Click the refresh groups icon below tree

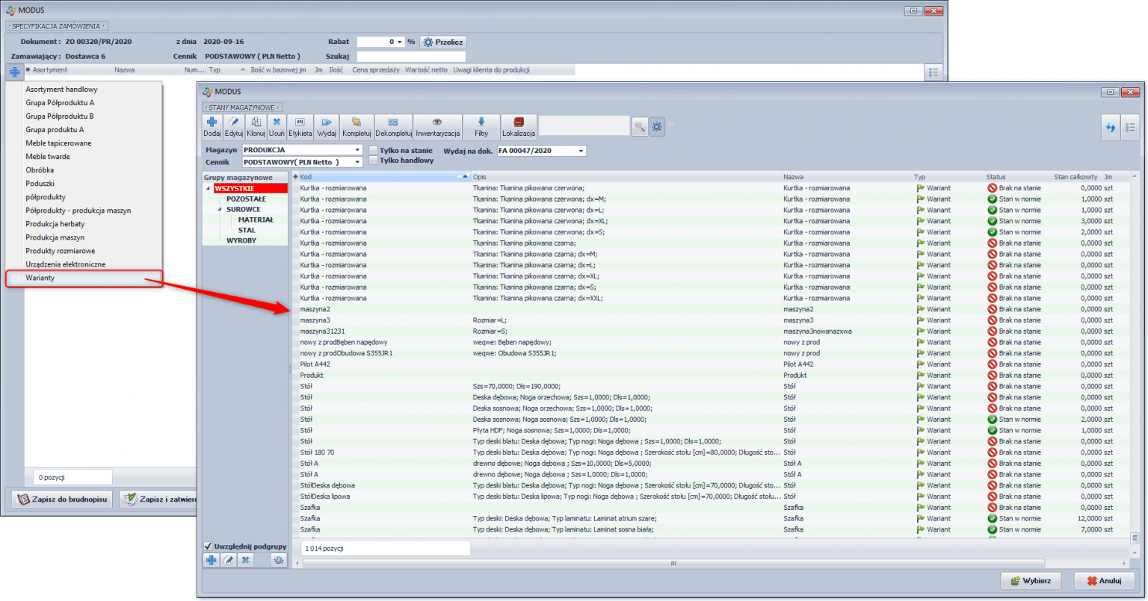point(279,559)
